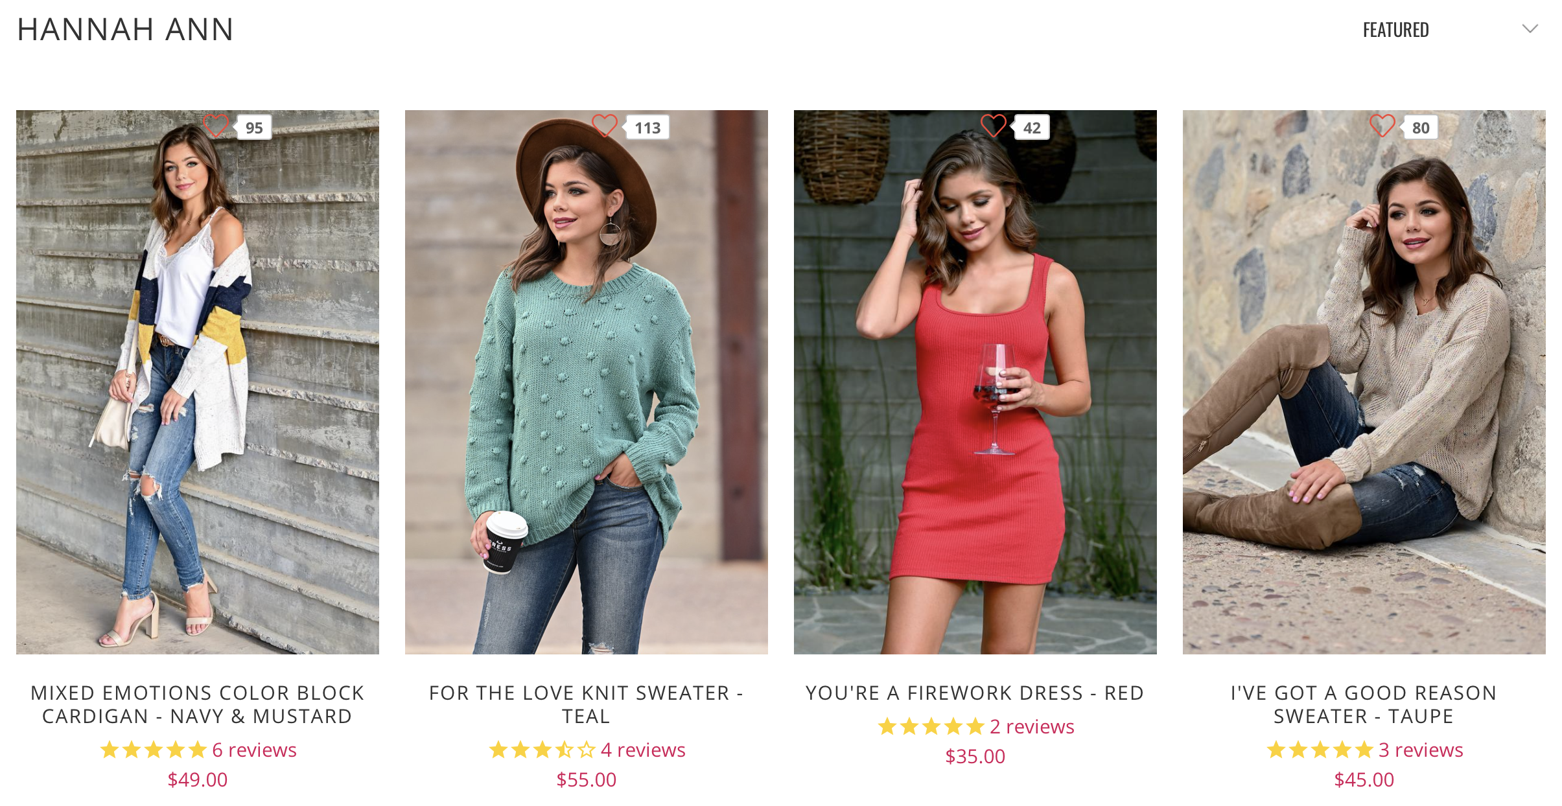View the 6 reviews for the cardigan
1562x806 pixels.
coord(254,750)
